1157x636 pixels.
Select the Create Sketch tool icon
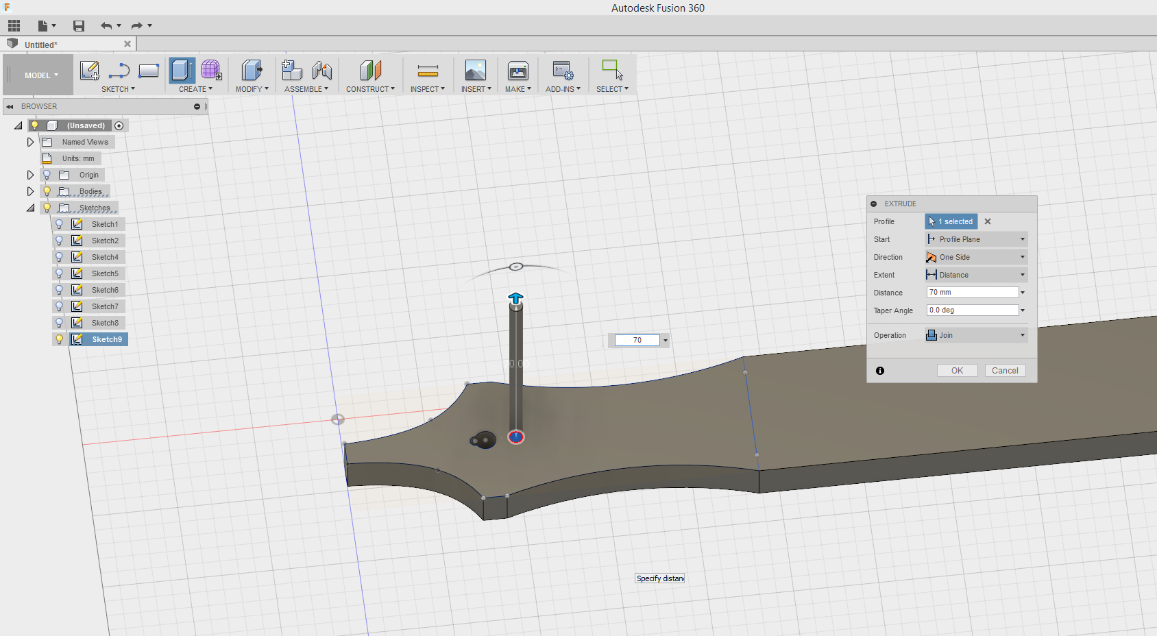(x=90, y=71)
